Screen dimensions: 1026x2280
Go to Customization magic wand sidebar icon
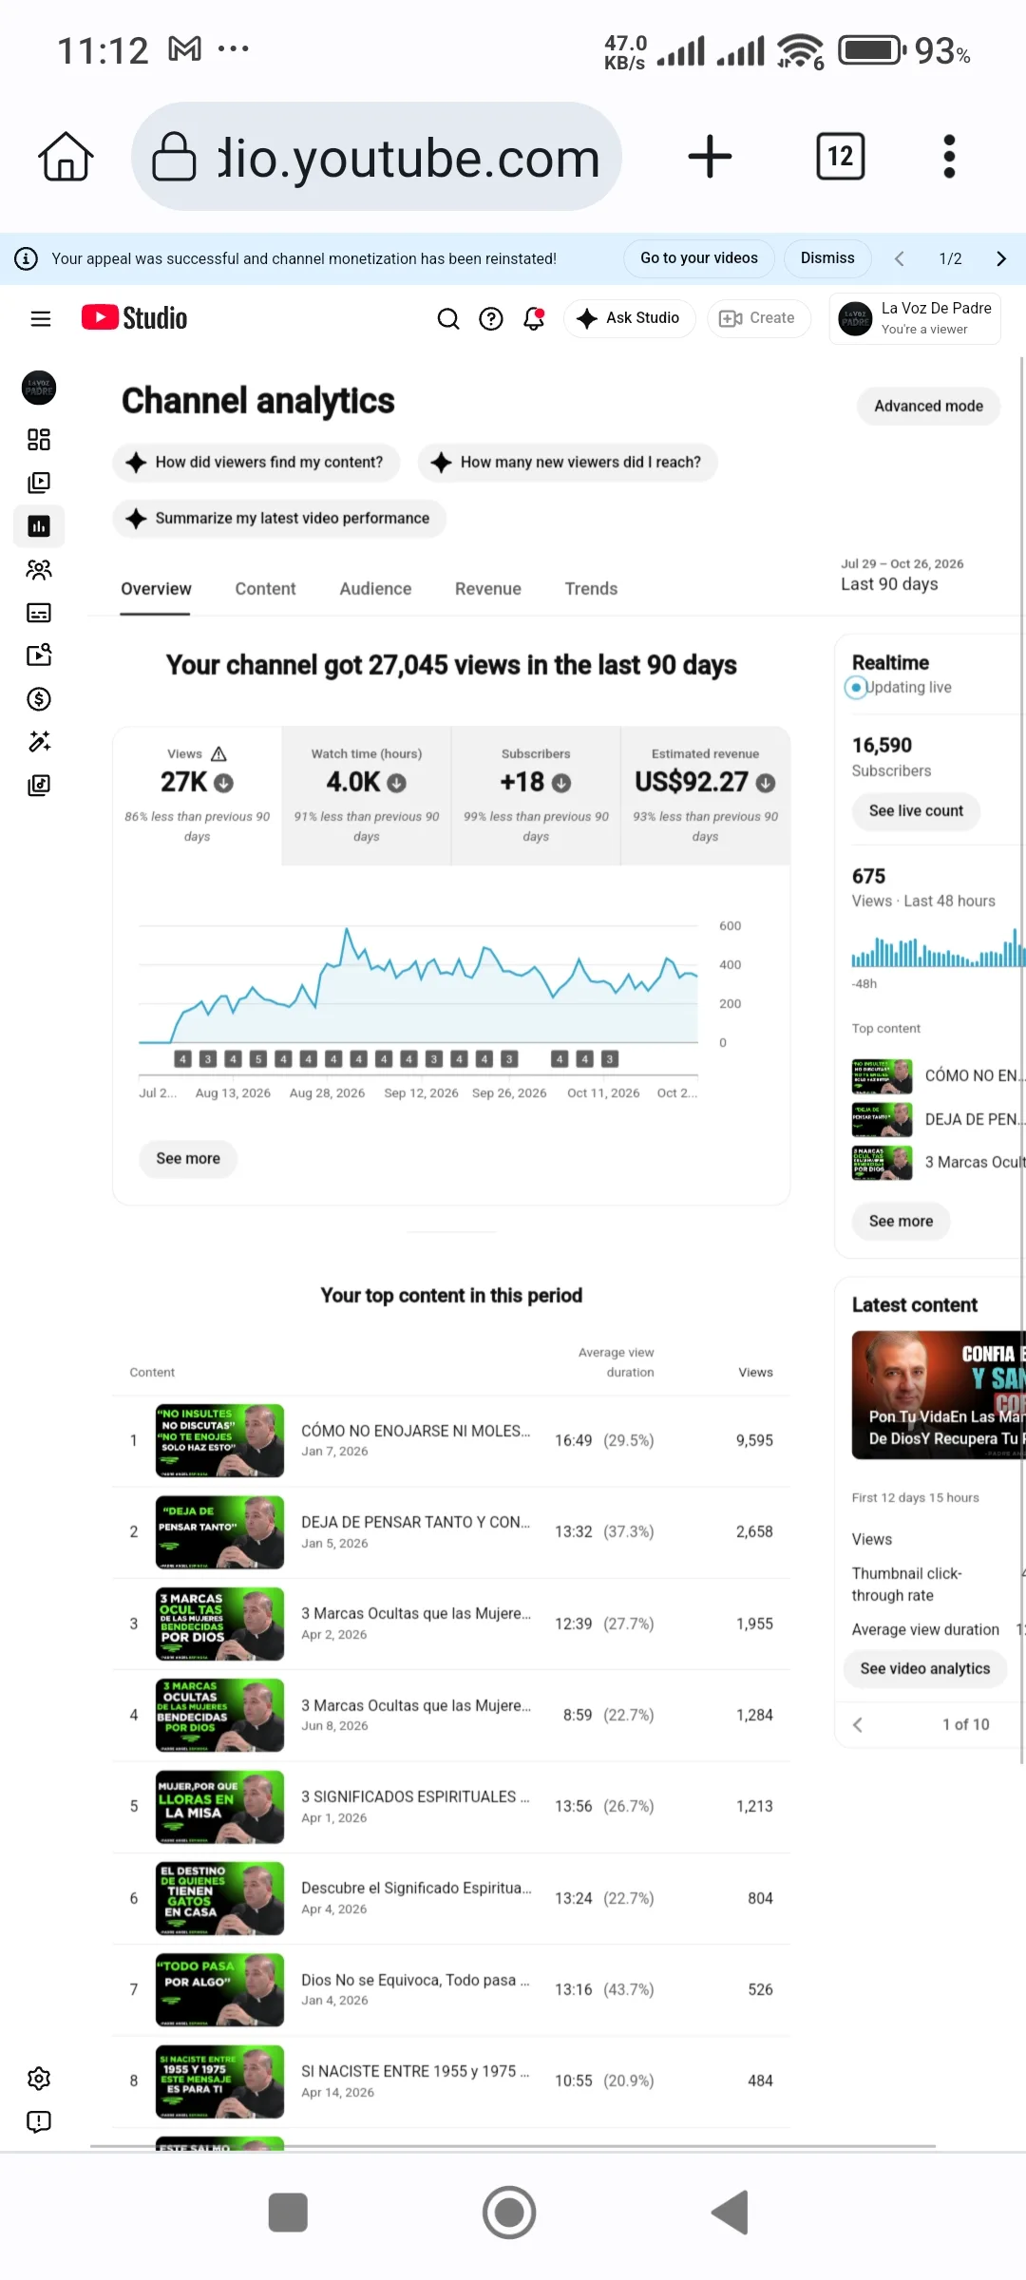pos(39,742)
